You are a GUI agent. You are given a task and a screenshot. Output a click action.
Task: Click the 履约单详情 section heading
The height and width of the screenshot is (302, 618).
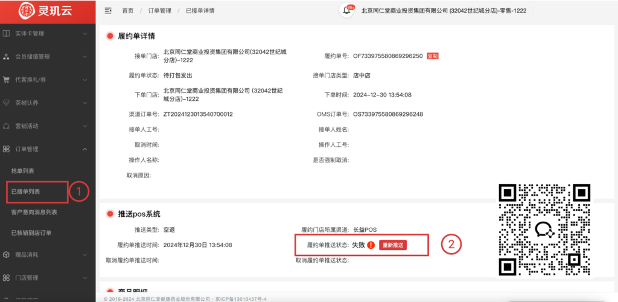click(x=136, y=36)
